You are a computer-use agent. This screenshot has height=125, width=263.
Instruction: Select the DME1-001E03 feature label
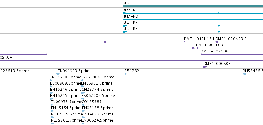[209, 45]
